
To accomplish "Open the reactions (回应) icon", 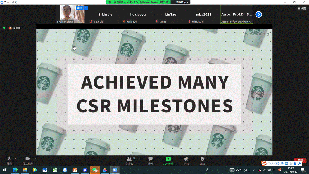I will point(202,159).
